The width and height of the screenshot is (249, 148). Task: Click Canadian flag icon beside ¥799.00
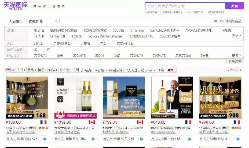click(140, 122)
